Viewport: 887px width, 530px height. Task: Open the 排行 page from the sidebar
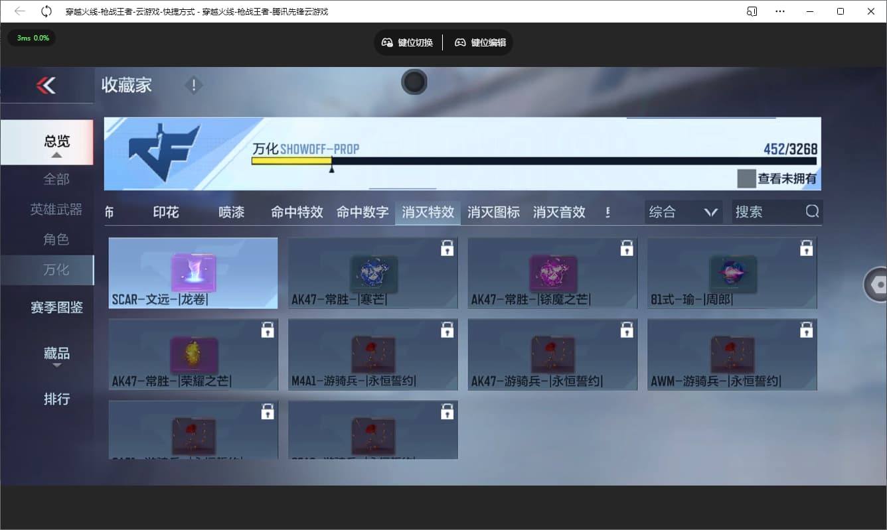tap(56, 399)
